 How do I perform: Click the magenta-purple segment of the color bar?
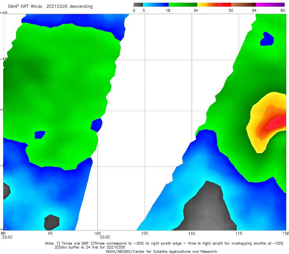[270, 5]
